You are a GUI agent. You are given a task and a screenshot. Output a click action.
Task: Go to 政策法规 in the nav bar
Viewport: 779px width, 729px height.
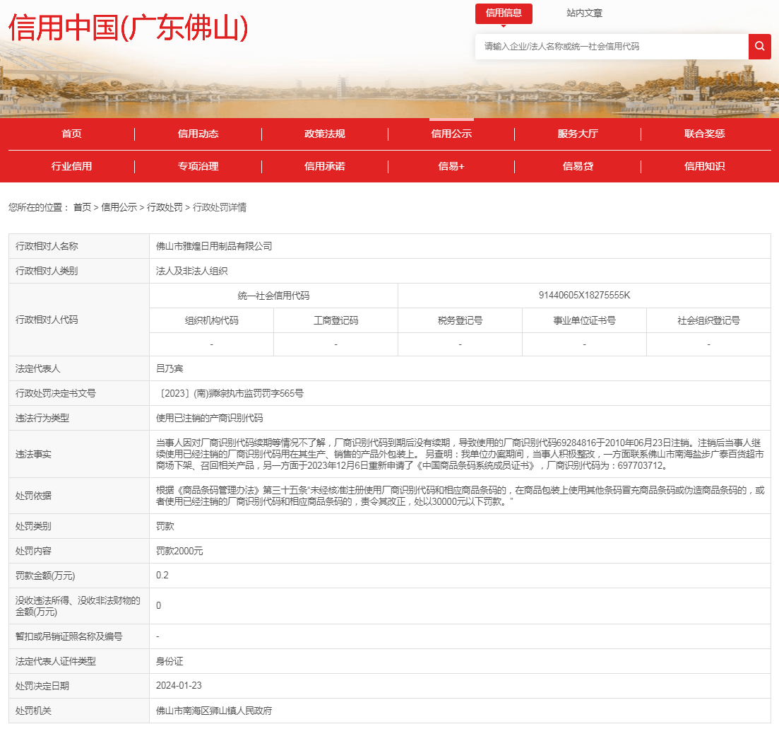324,134
